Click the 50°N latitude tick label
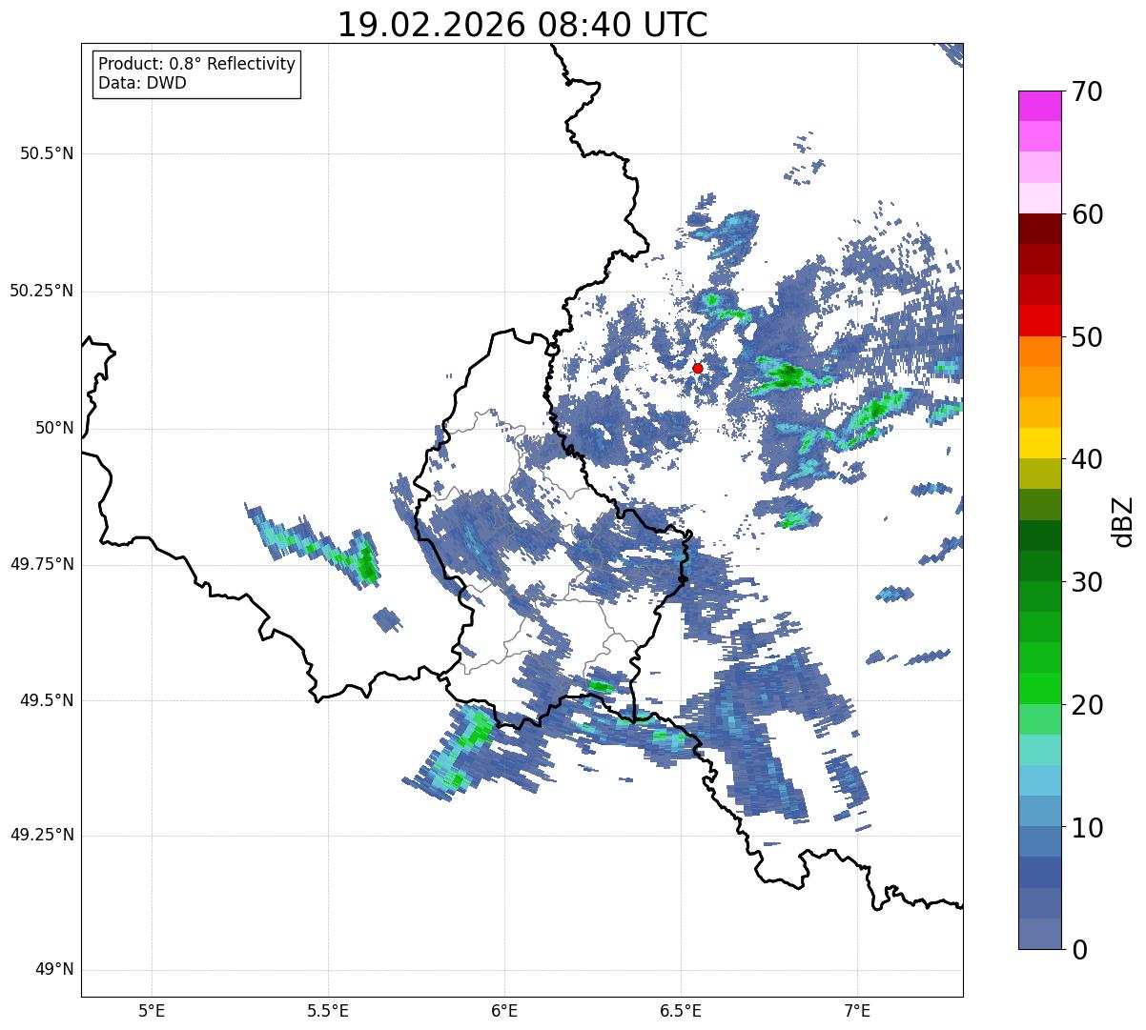 (x=54, y=428)
